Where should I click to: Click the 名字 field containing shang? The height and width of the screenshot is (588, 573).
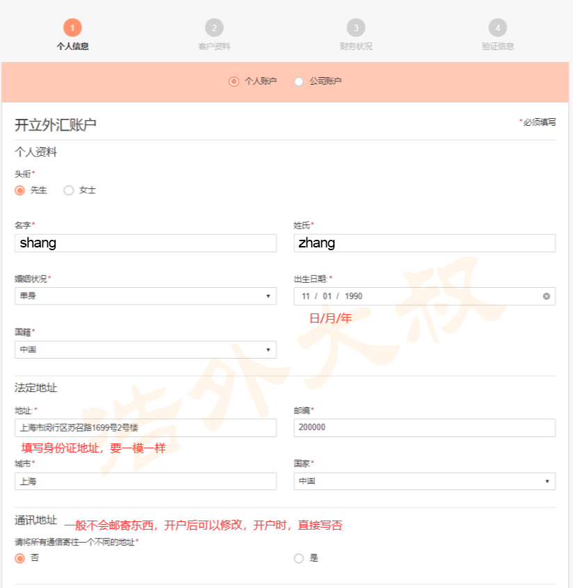[x=145, y=243]
